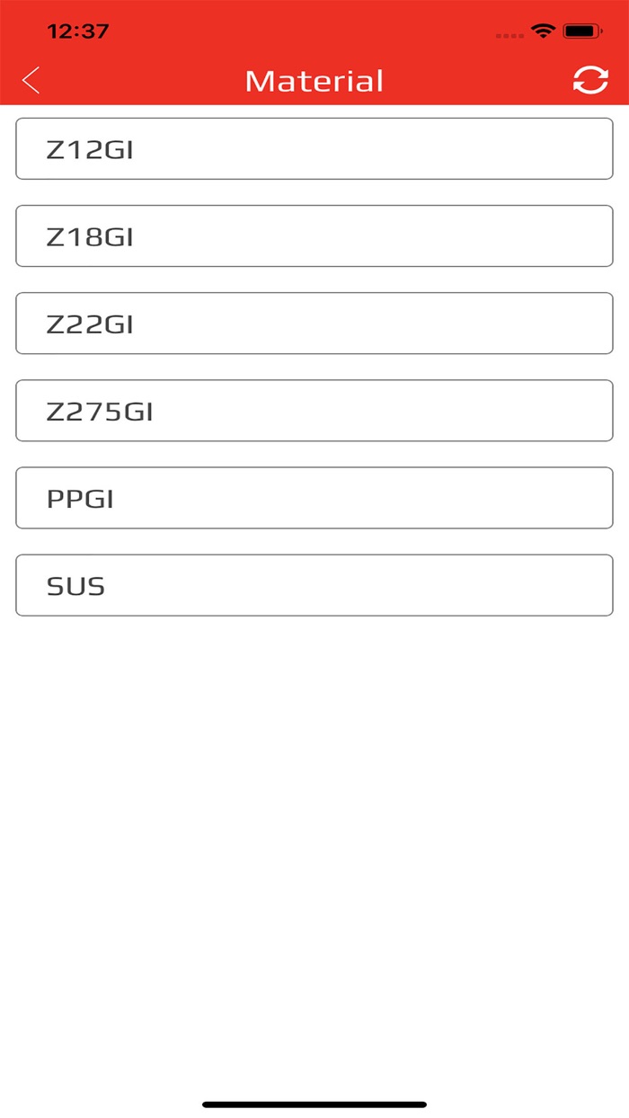Tap the back arrow in header
The width and height of the screenshot is (629, 1118).
click(31, 81)
